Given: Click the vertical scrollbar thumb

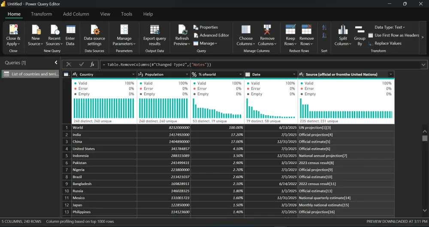Looking at the screenshot, I should [425, 138].
